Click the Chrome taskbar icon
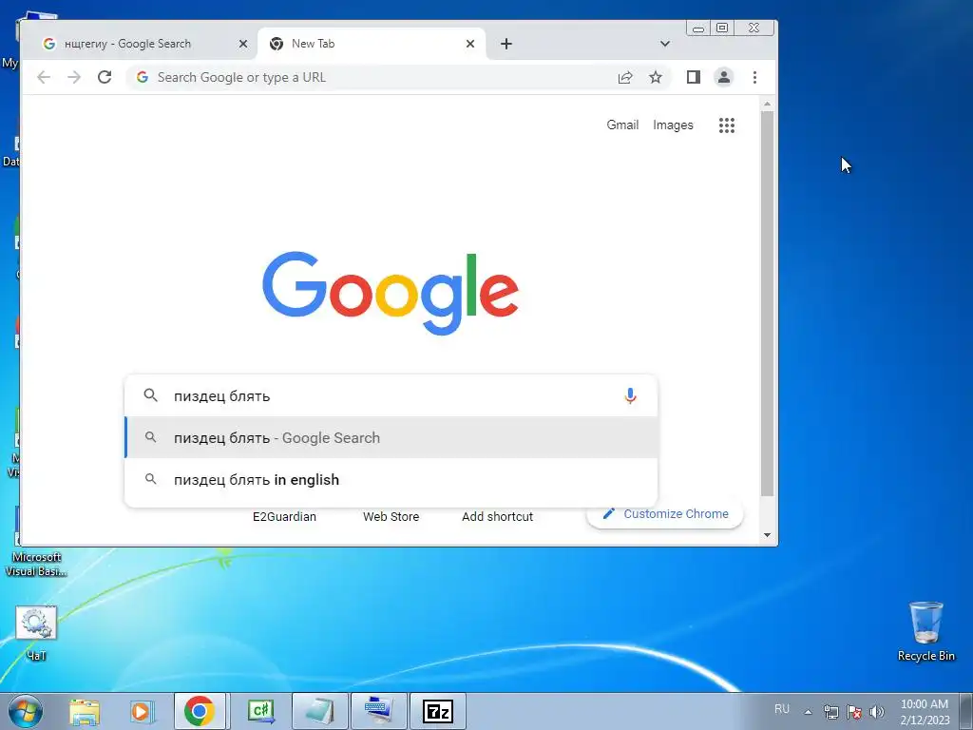Screen dimensions: 973x730 click(200, 711)
